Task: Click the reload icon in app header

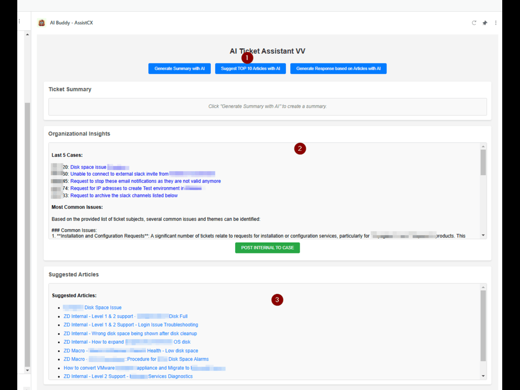Action: 474,23
